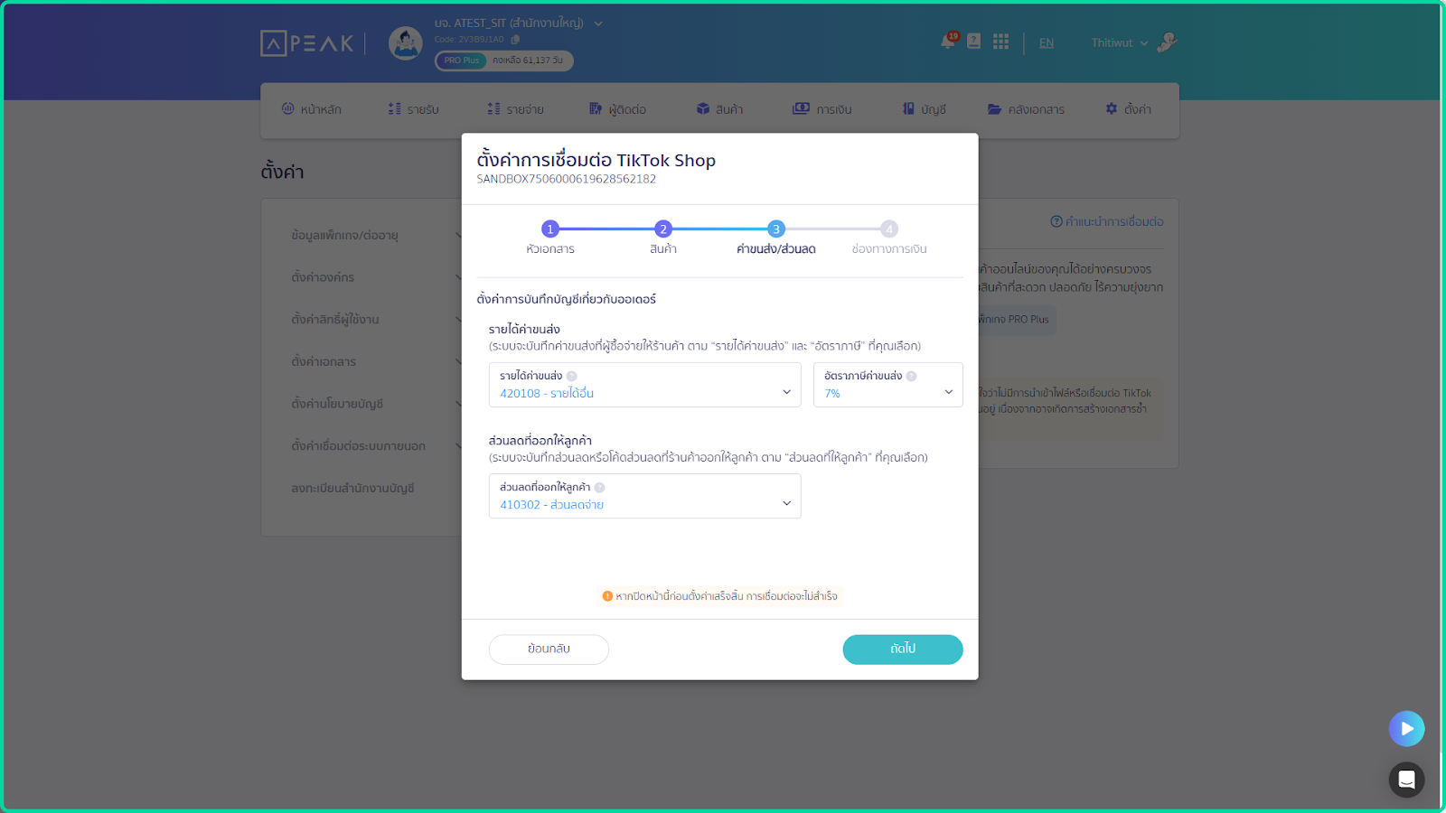
Task: Click the user profile key icon
Action: coord(1167,42)
